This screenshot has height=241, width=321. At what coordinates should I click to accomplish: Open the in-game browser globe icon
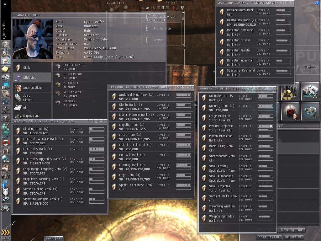pos(6,158)
